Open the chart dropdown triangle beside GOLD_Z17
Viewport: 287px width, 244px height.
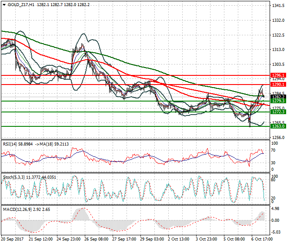point(4,5)
